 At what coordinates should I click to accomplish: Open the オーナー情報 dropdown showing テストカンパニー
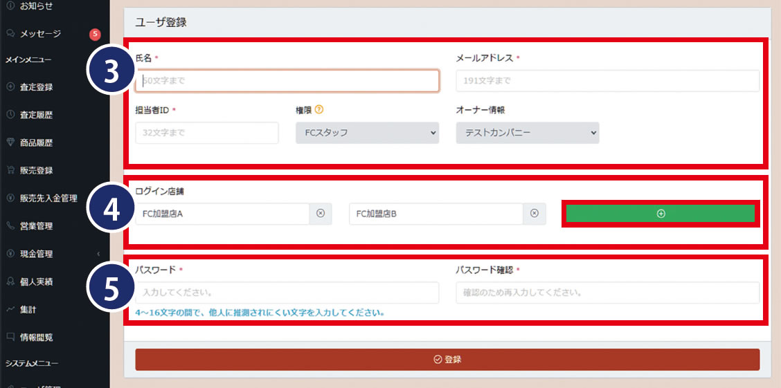coord(527,133)
